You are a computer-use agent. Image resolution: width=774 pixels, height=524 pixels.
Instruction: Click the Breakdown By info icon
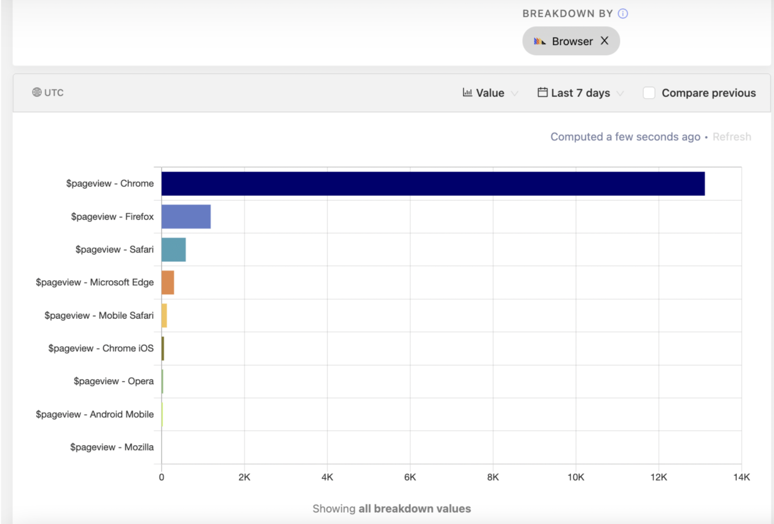[623, 13]
